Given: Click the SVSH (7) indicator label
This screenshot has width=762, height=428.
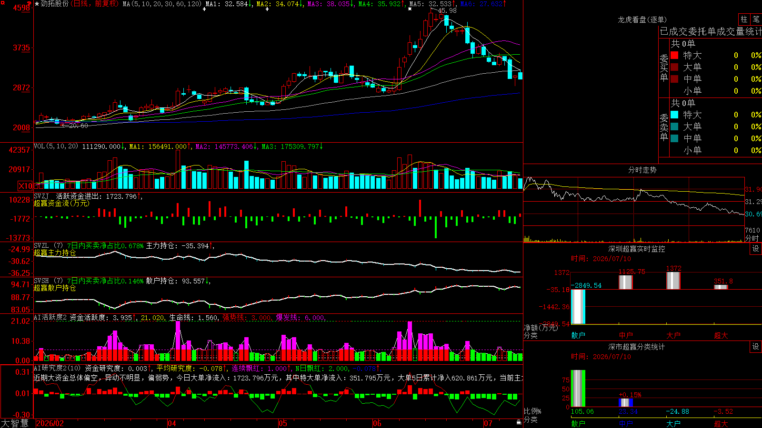Looking at the screenshot, I should click(49, 281).
